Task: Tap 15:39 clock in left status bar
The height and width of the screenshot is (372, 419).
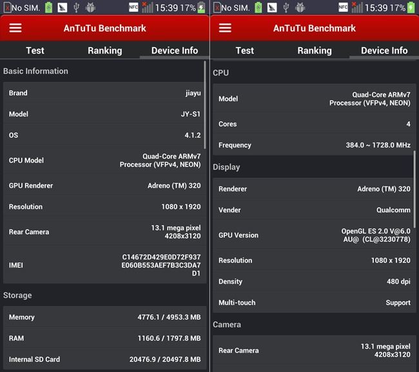Action: coord(166,8)
